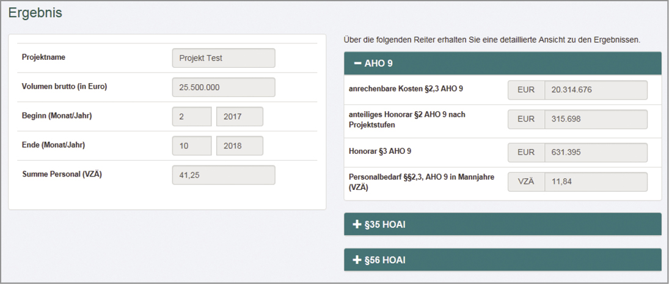669x284 pixels.
Task: Click the Ende year field showing 2018
Action: 239,146
